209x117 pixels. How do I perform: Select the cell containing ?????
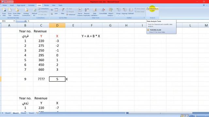[41, 79]
